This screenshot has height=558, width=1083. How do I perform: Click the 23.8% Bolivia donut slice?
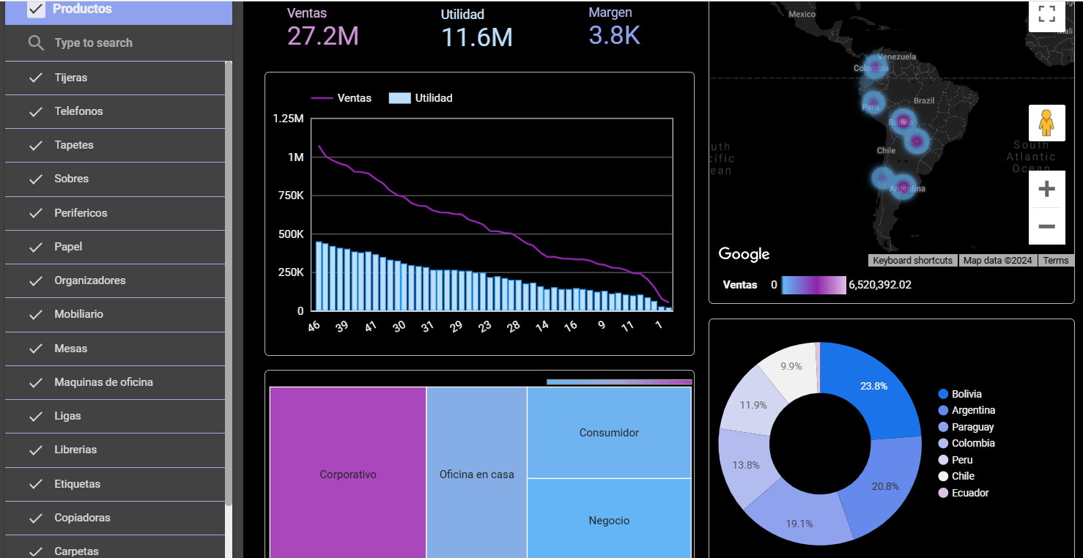point(873,386)
